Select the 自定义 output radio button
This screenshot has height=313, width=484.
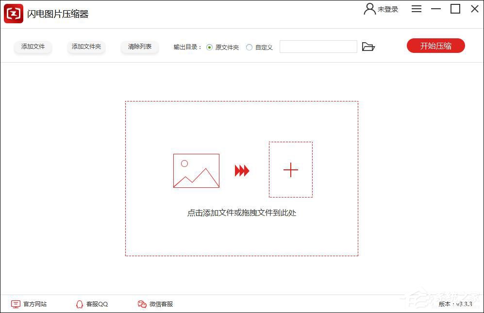[248, 47]
